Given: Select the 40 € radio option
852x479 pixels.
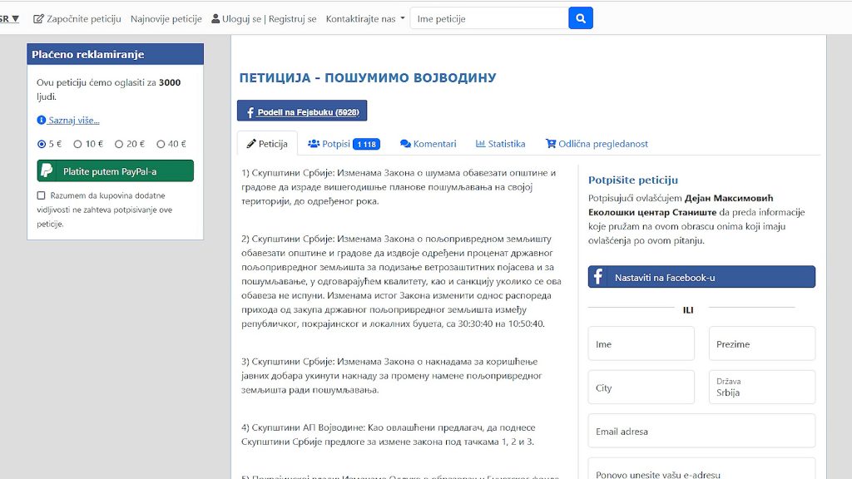Looking at the screenshot, I should (161, 144).
